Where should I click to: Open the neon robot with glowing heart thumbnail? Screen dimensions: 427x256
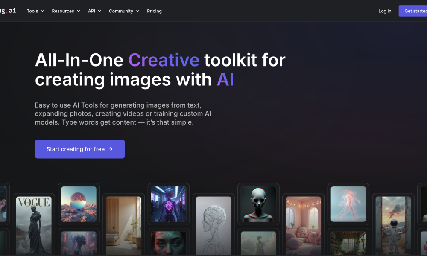[x=169, y=204]
